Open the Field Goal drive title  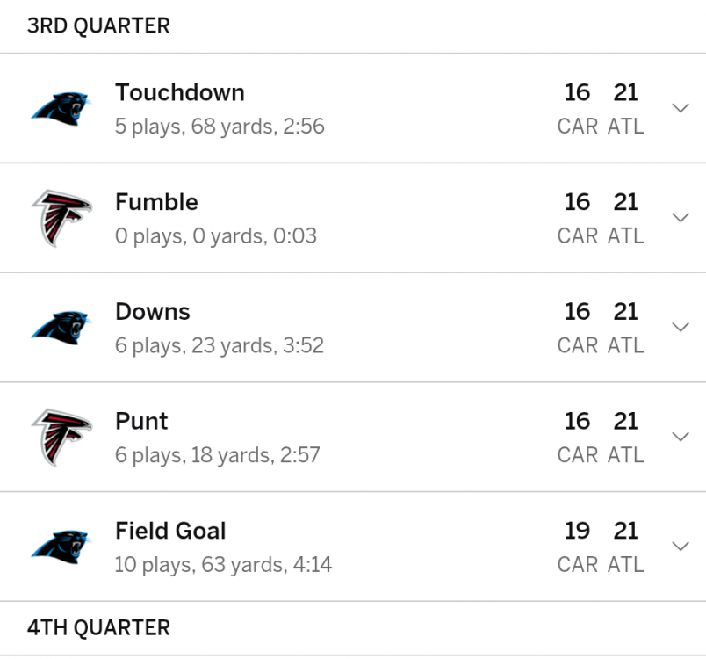(x=170, y=531)
